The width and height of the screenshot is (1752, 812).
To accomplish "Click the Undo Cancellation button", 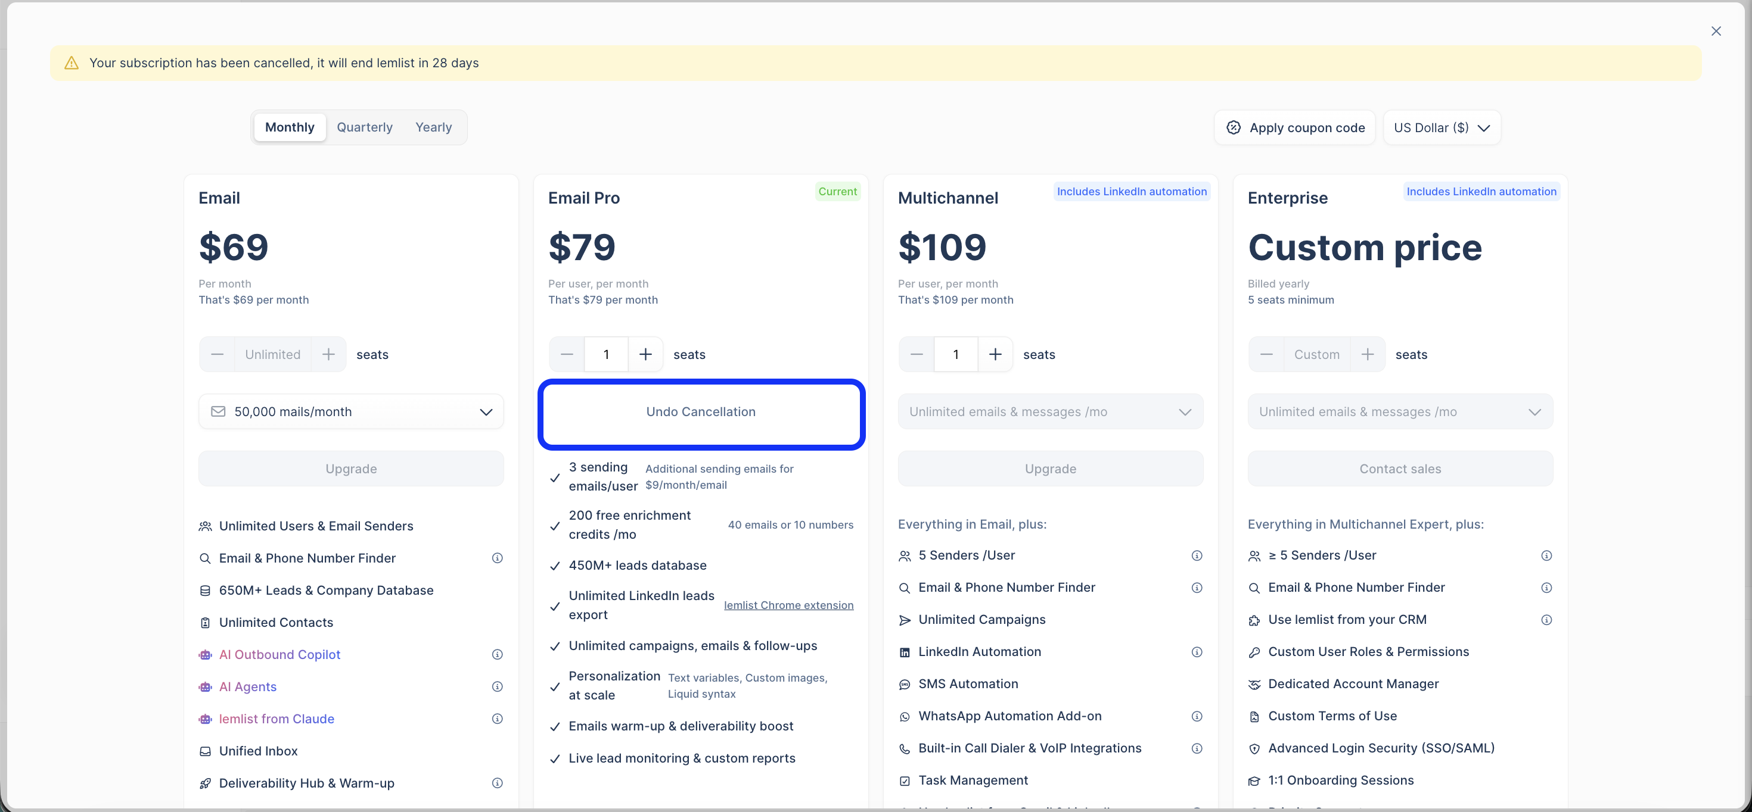I will (701, 412).
